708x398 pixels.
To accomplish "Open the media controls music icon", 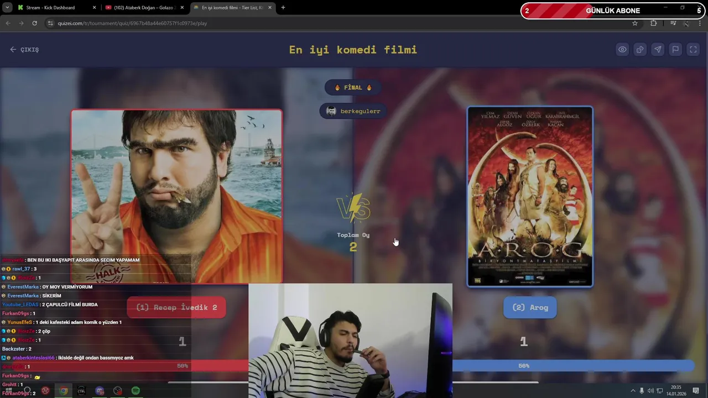I will [673, 23].
